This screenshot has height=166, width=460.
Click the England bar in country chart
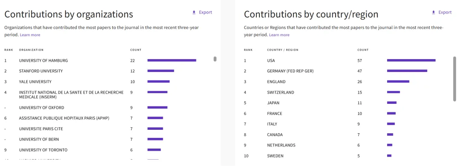(x=398, y=82)
